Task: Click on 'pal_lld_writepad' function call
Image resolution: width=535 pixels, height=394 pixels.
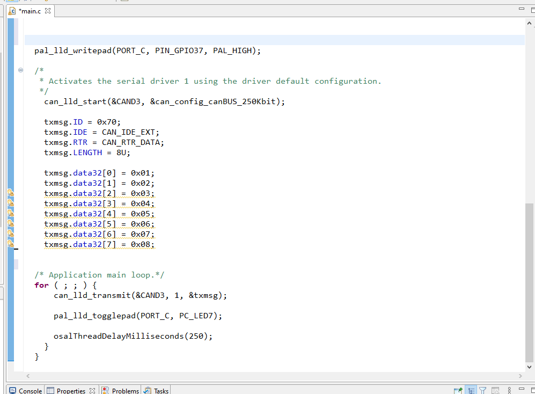Action: (72, 50)
